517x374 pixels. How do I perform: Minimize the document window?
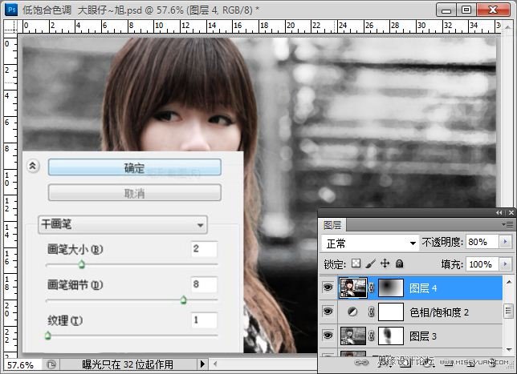446,10
